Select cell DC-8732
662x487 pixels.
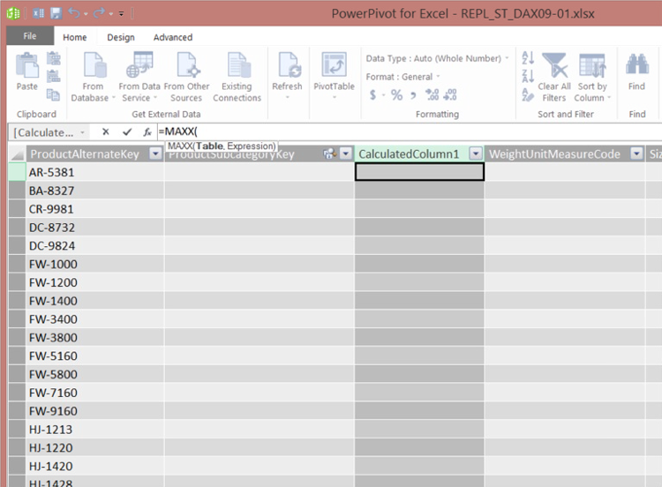point(95,228)
